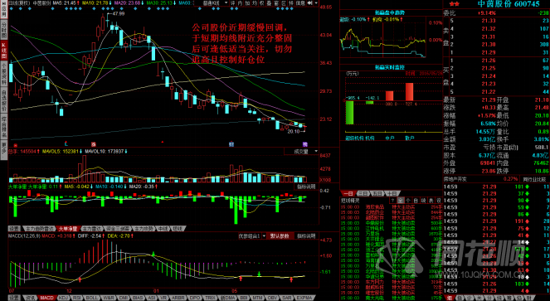The width and height of the screenshot is (550, 301).
Task: Select the 权 toolbar icon
Action: (x=261, y=2)
